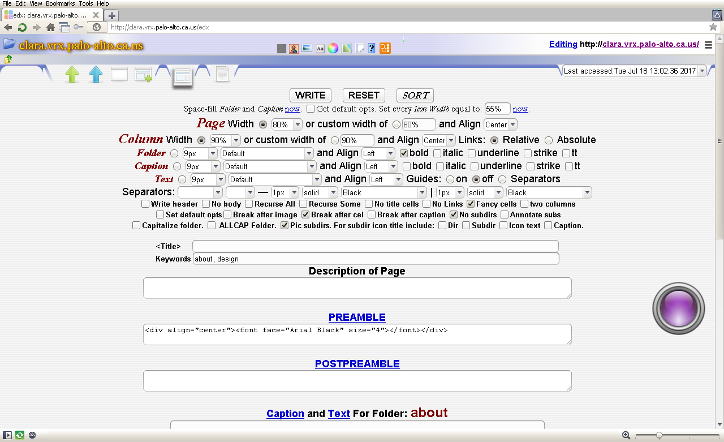Click the zoom slider in status bar
Image resolution: width=724 pixels, height=442 pixels.
(x=659, y=435)
